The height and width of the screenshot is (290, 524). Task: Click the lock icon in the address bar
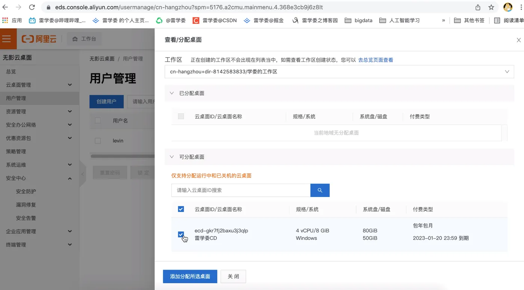pyautogui.click(x=48, y=7)
